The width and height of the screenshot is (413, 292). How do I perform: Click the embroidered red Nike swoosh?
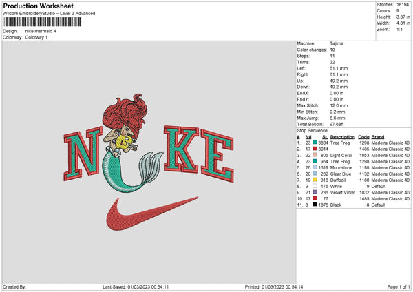coord(152,213)
